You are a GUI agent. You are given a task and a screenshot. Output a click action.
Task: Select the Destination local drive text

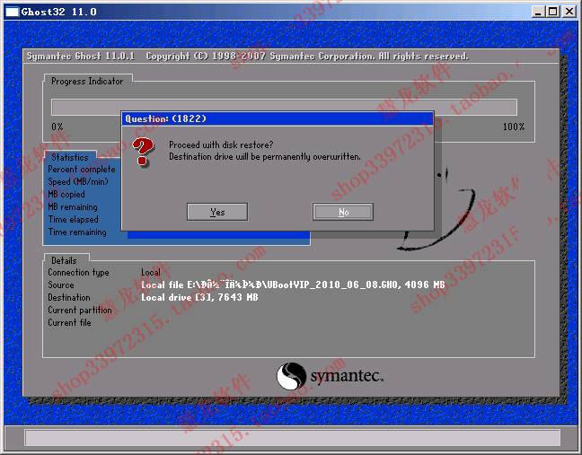(199, 297)
